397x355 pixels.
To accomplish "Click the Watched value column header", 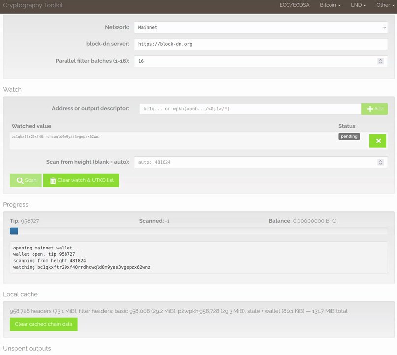I will coord(32,126).
